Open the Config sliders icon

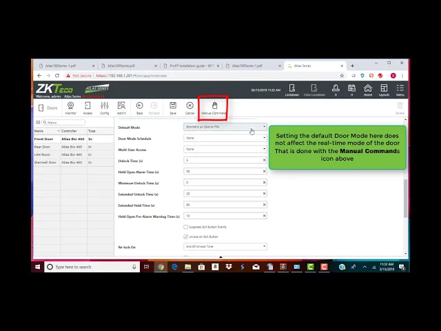105,108
